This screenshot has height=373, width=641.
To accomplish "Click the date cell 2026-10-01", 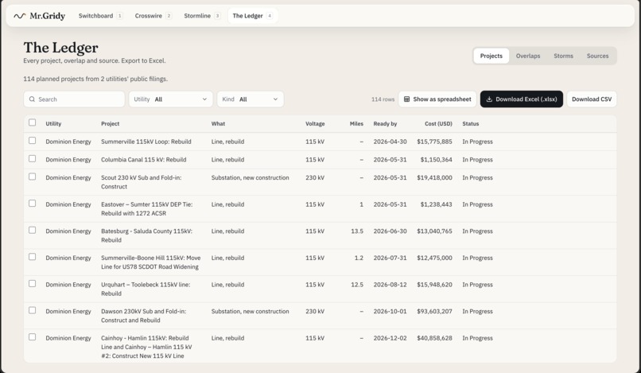I will 390,311.
